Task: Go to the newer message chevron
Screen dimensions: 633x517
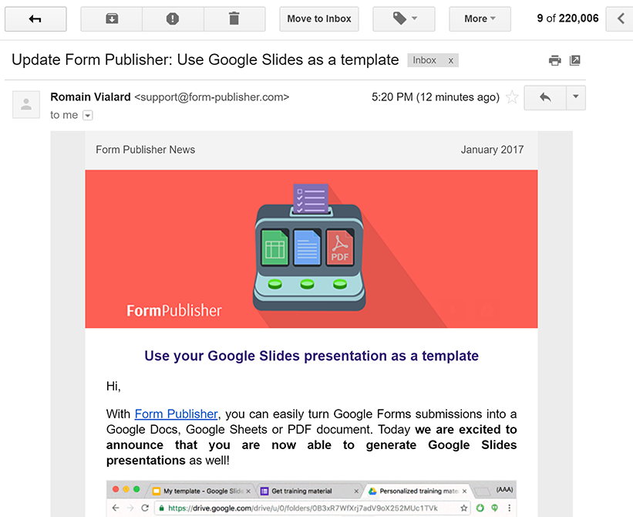Action: [x=620, y=19]
